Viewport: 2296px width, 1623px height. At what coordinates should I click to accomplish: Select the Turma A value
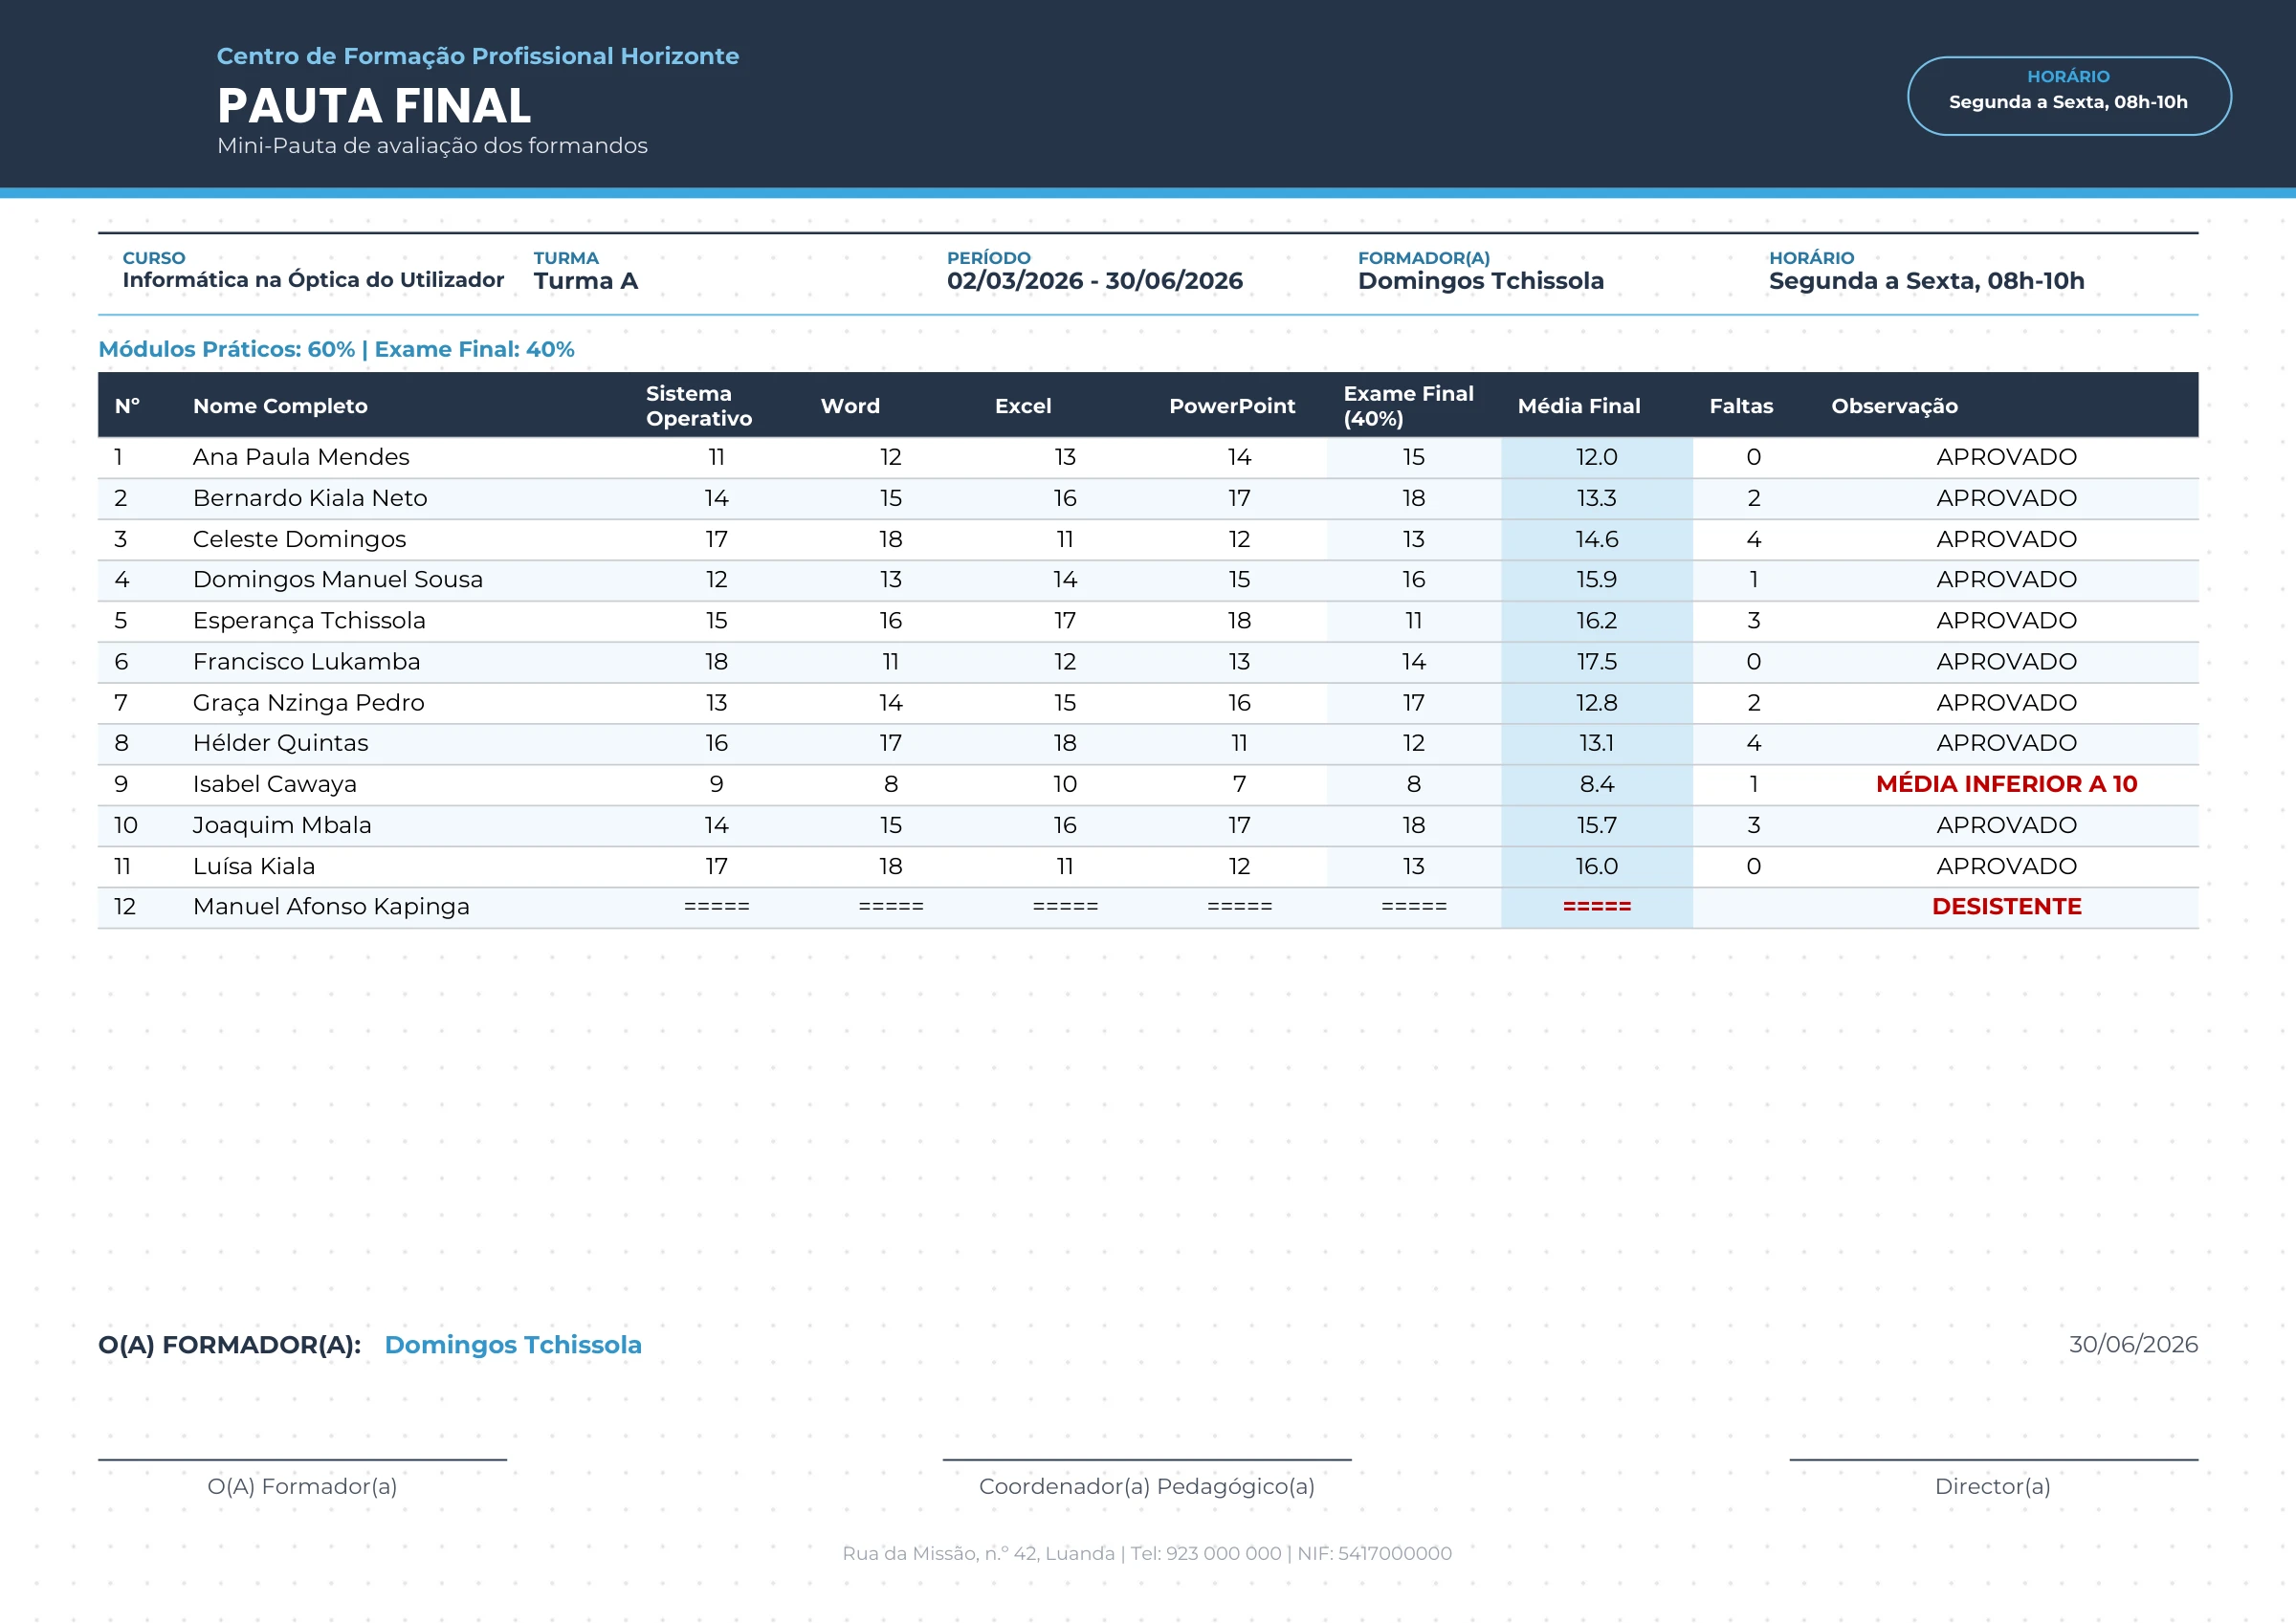tap(586, 281)
